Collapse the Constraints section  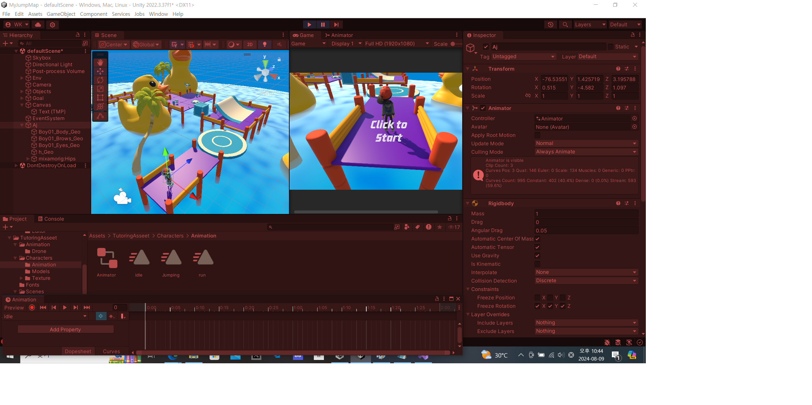coord(468,289)
